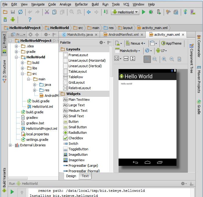Image resolution: width=203 pixels, height=197 pixels.
Task: Toggle the Gradle side panel
Action: 199,107
